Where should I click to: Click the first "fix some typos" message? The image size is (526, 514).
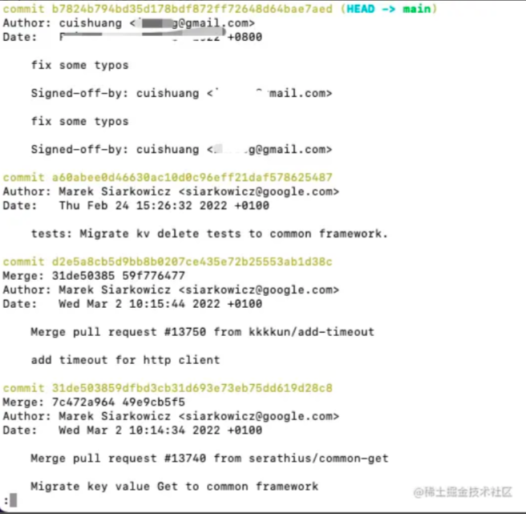80,65
